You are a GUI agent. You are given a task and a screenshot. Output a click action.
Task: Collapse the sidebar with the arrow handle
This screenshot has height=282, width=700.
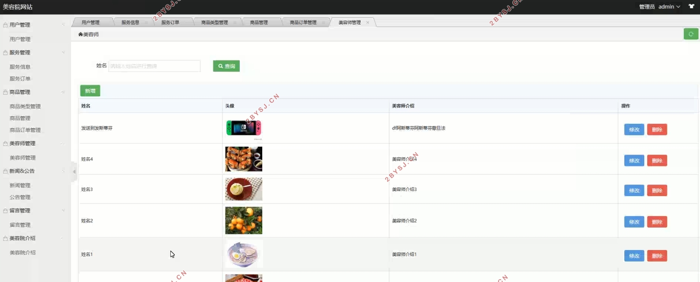coord(74,172)
